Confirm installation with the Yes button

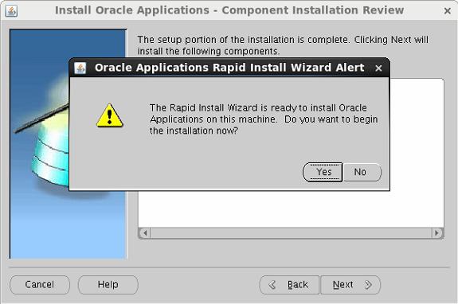pyautogui.click(x=323, y=172)
